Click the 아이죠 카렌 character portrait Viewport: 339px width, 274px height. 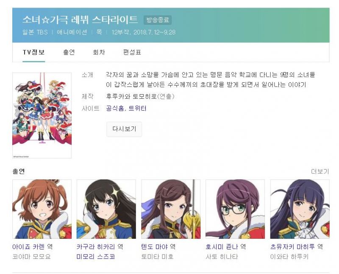42,209
